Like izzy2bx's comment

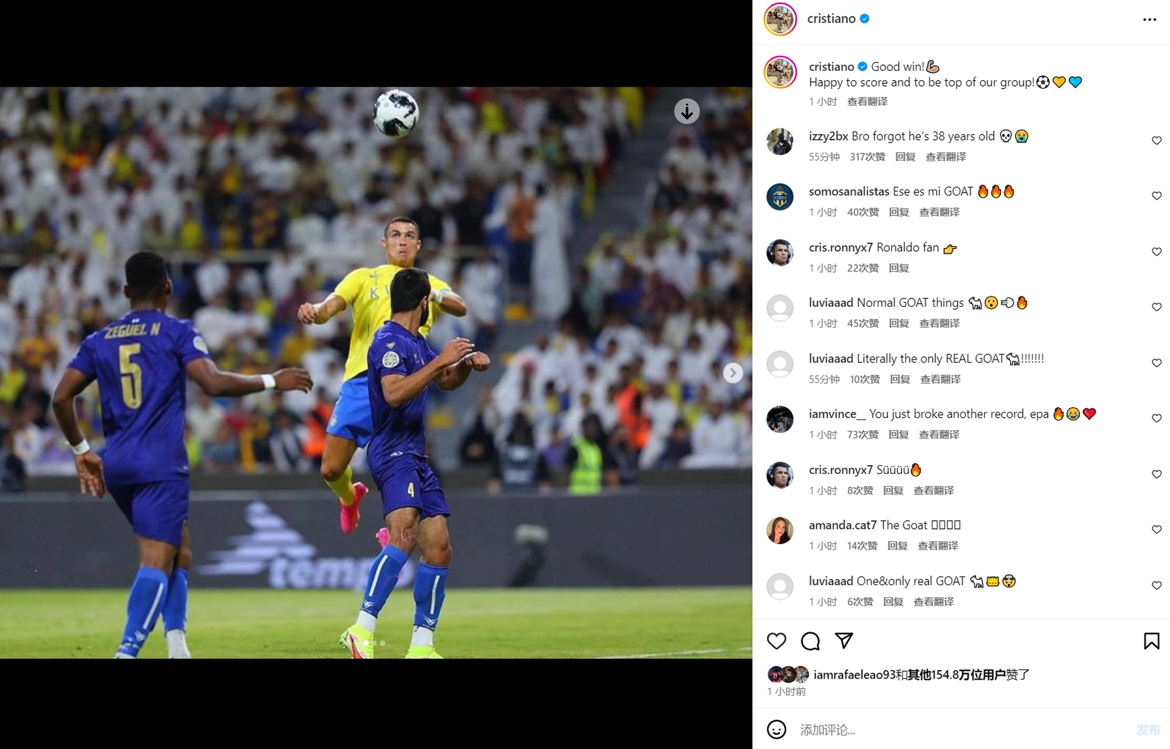point(1157,140)
